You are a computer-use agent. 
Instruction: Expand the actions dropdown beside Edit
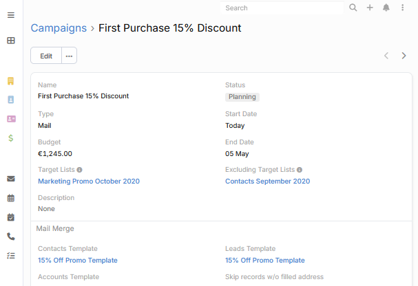[69, 56]
